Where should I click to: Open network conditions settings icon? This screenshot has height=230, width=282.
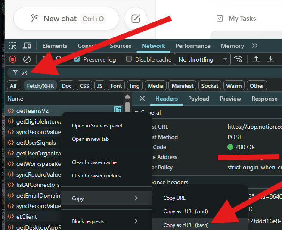(x=238, y=59)
